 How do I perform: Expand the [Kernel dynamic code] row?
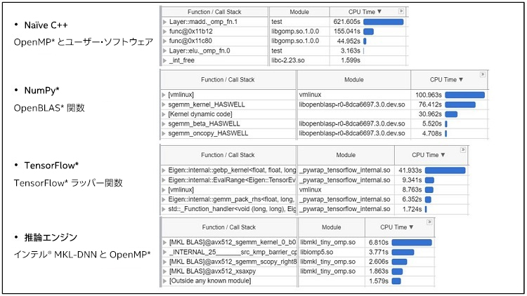[164, 114]
